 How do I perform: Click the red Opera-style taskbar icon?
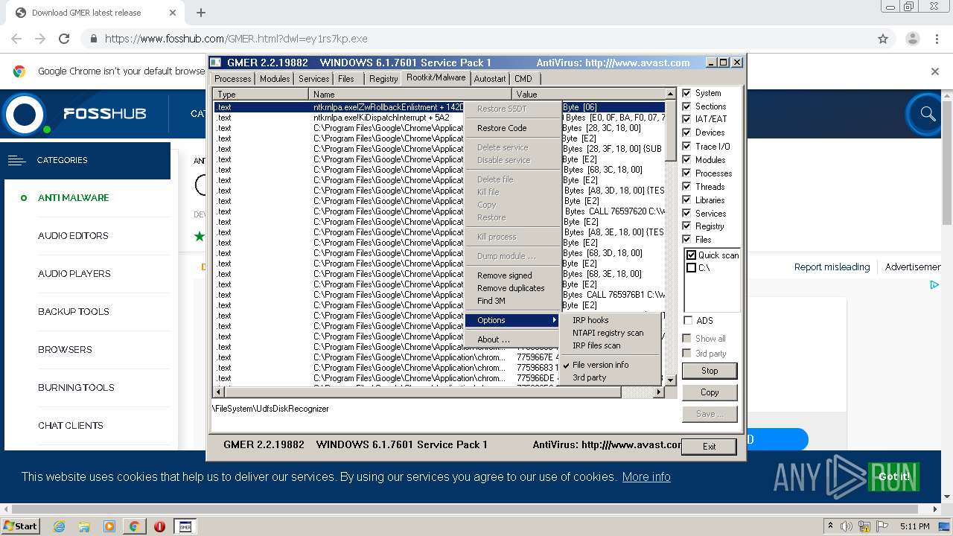tap(159, 526)
